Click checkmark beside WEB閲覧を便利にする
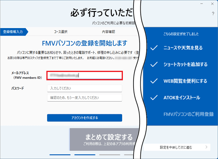 pyautogui.click(x=154, y=81)
